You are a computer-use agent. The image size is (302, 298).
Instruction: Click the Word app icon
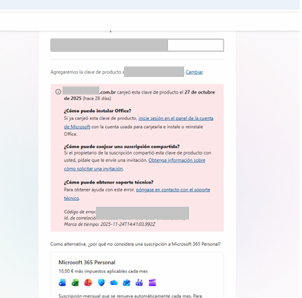[62, 283]
